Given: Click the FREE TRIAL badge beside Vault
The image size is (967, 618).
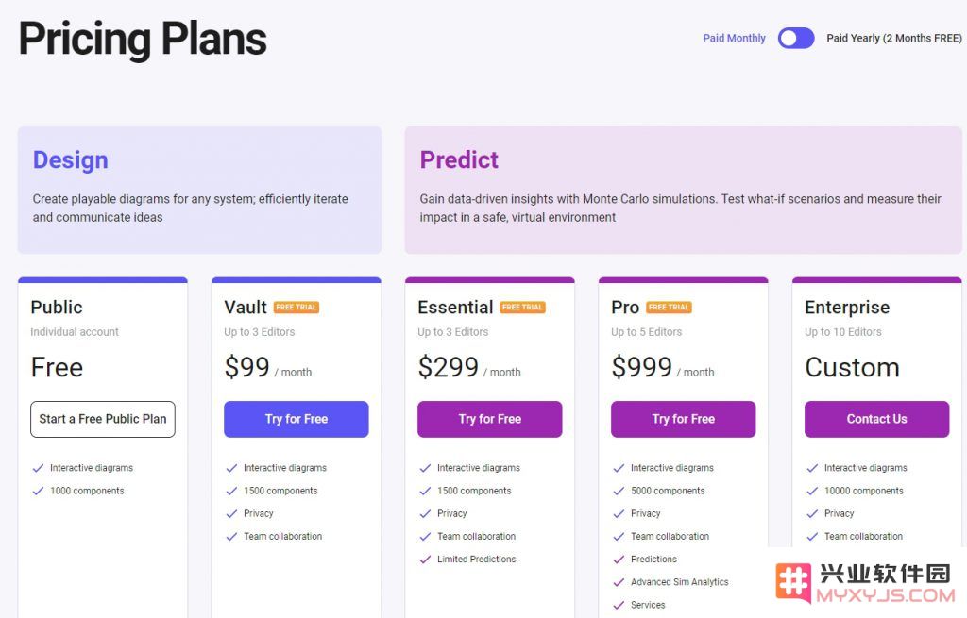Looking at the screenshot, I should pos(296,307).
